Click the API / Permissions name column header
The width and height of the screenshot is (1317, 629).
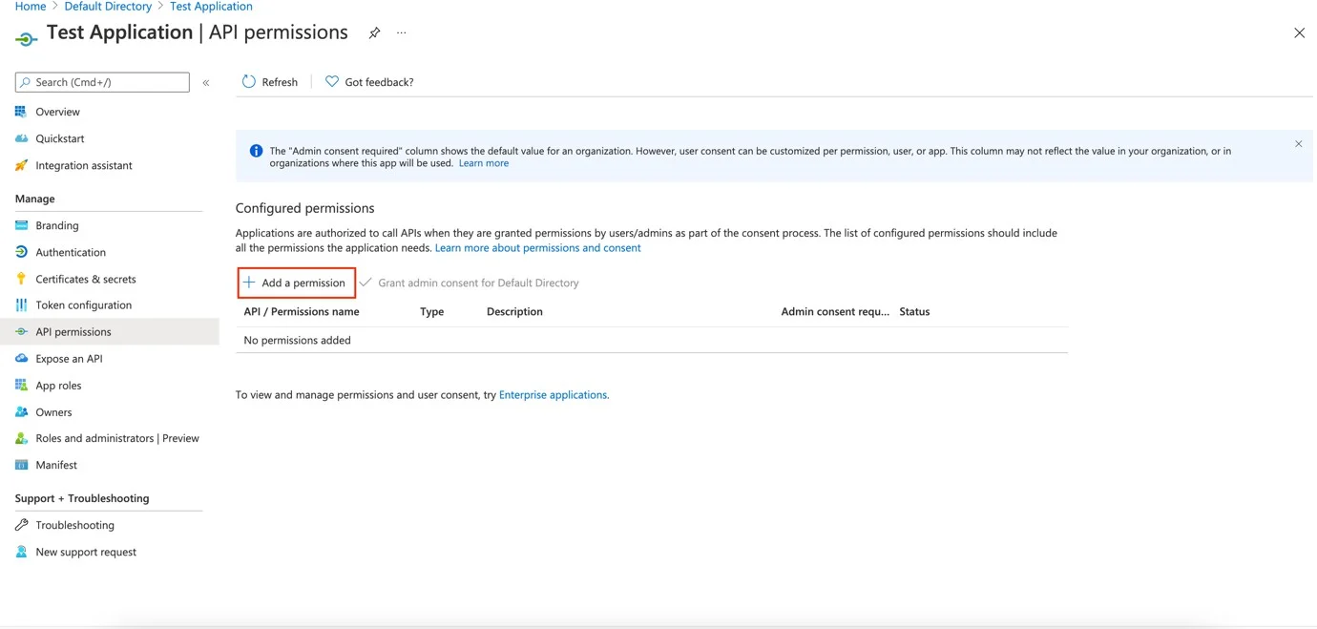pos(302,311)
